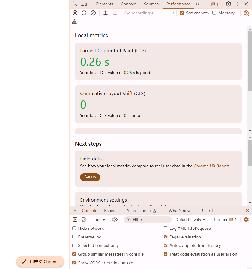The width and height of the screenshot is (252, 269).
Task: Uncheck Autocomplete from history
Action: 166,245
